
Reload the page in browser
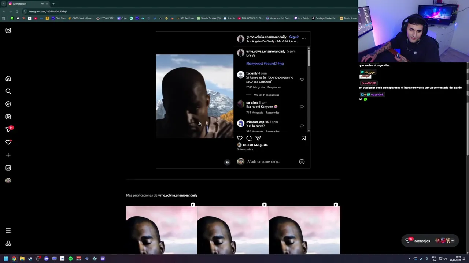click(x=17, y=11)
